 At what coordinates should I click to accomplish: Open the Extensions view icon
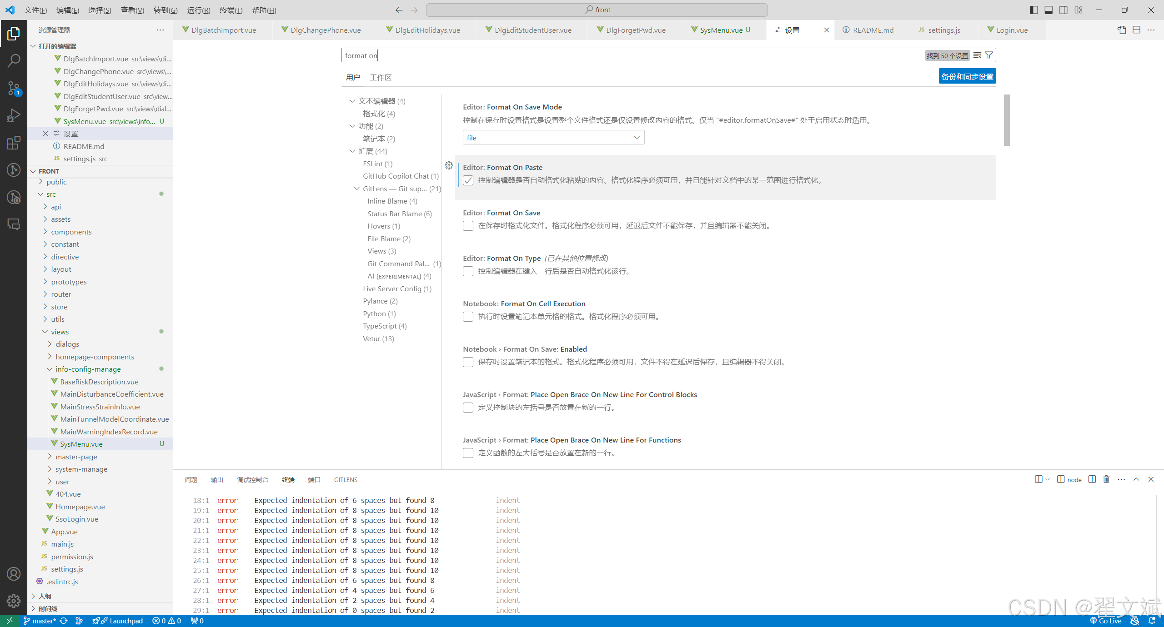coord(14,143)
